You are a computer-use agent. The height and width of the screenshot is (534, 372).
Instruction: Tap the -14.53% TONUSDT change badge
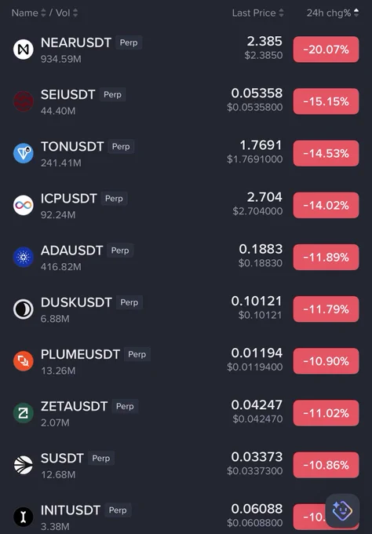click(326, 153)
